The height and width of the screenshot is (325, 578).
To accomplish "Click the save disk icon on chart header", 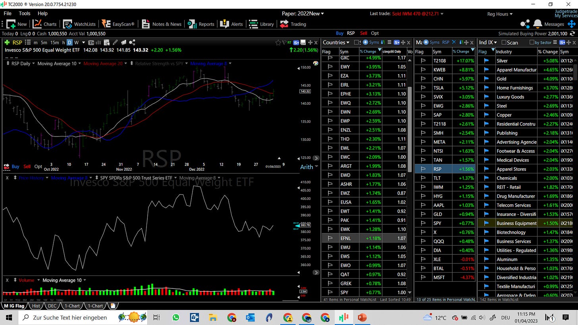I will click(303, 42).
